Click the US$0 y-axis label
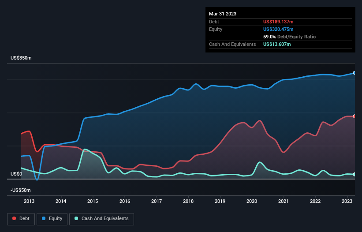 16,174
